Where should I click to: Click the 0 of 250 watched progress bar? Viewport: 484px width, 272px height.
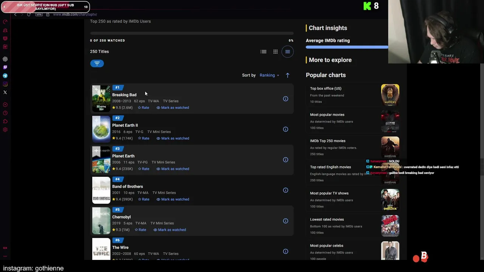(x=192, y=34)
